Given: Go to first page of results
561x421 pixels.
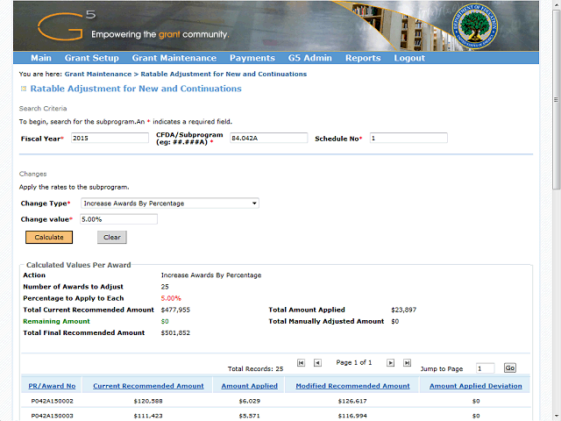Looking at the screenshot, I should [x=301, y=363].
